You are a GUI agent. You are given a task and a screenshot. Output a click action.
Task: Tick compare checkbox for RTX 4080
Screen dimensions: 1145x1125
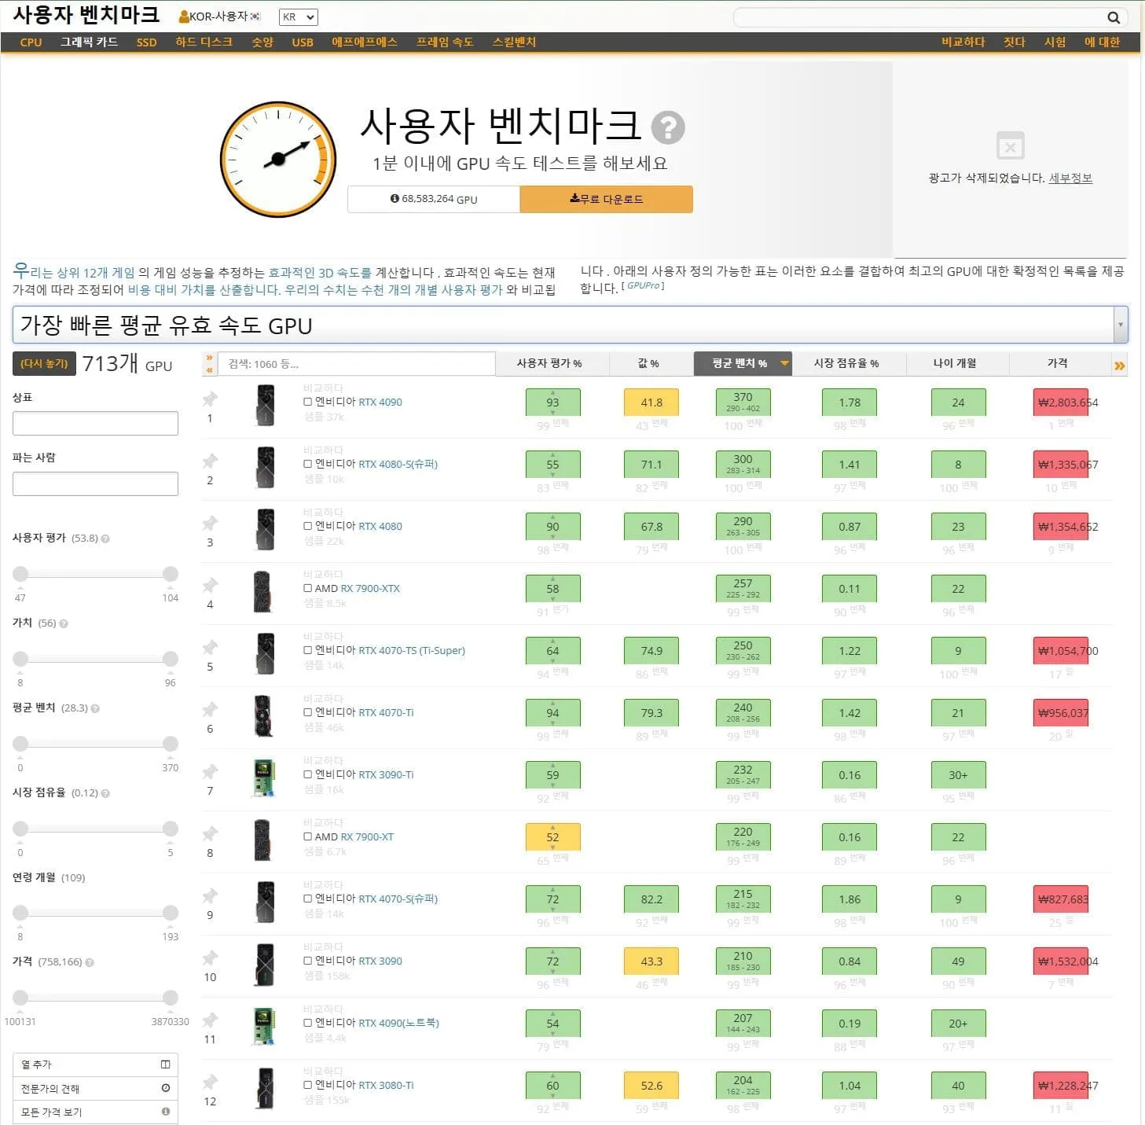point(307,526)
